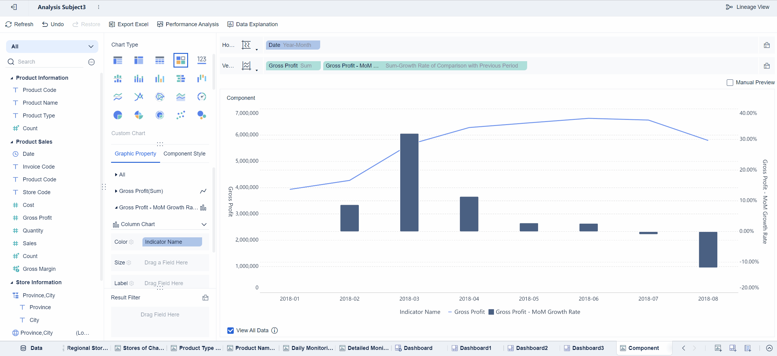
Task: Open the View All Data info icon
Action: click(x=275, y=330)
